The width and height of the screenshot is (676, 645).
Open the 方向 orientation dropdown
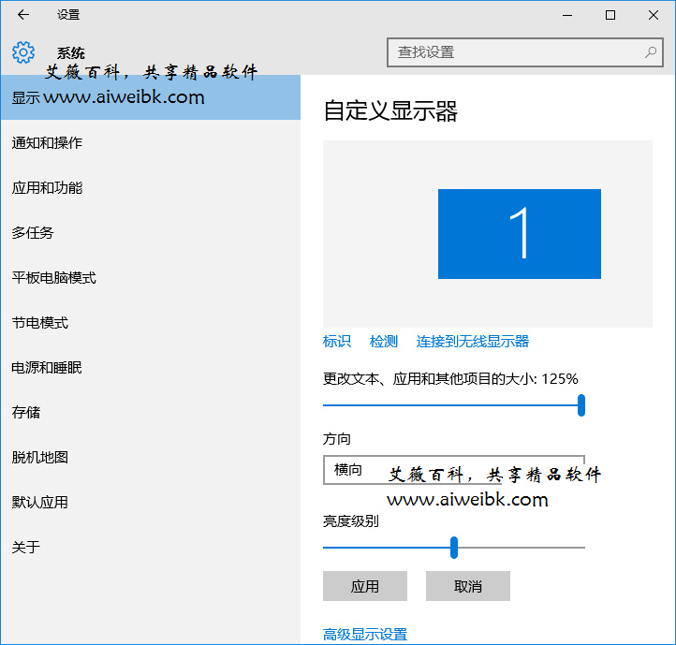pos(453,470)
